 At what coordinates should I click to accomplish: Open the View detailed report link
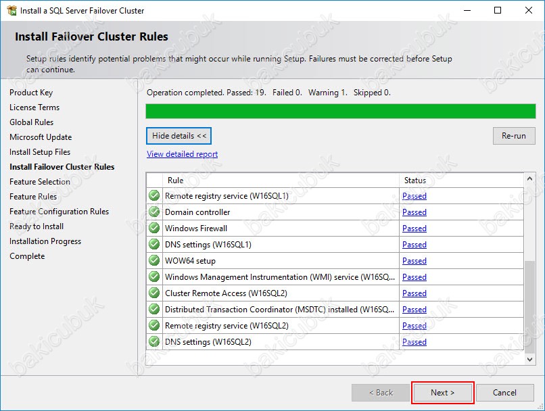[x=182, y=154]
